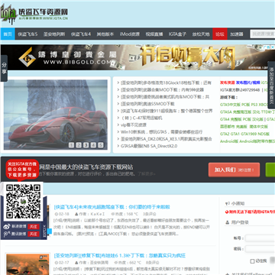The height and width of the screenshot is (275, 275).
Task: Open the GTASA download link
Action: coord(226,112)
